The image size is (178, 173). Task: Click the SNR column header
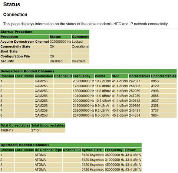click(x=115, y=76)
